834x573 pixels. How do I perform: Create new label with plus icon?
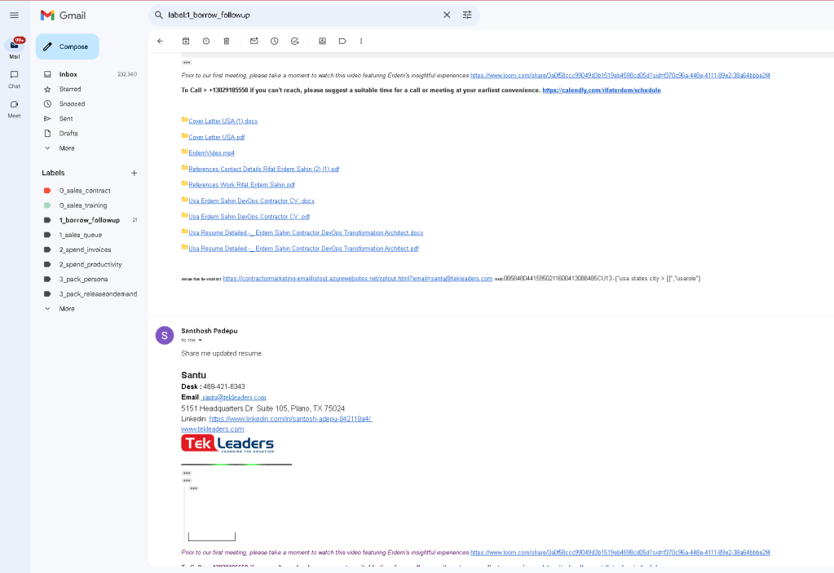click(134, 173)
